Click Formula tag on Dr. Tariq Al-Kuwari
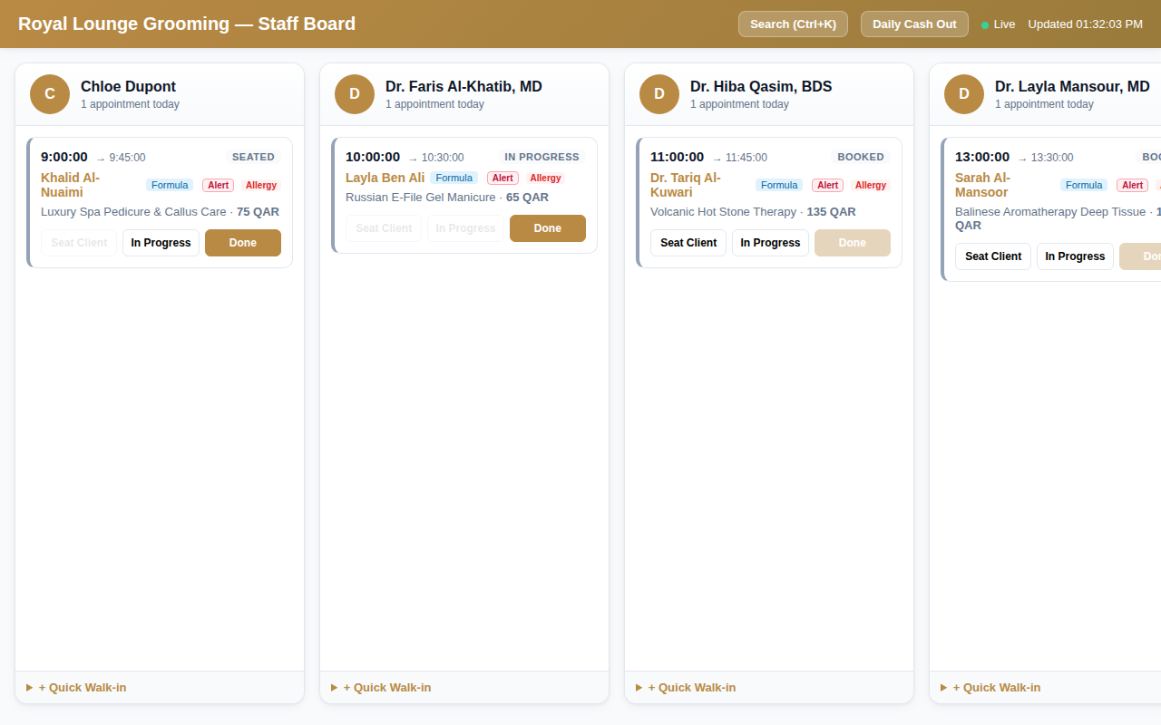 [779, 185]
